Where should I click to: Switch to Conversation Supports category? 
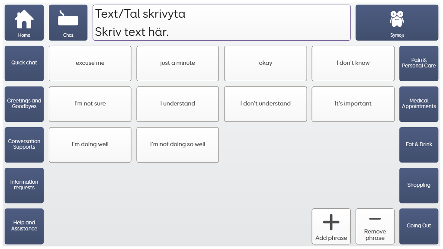point(24,144)
